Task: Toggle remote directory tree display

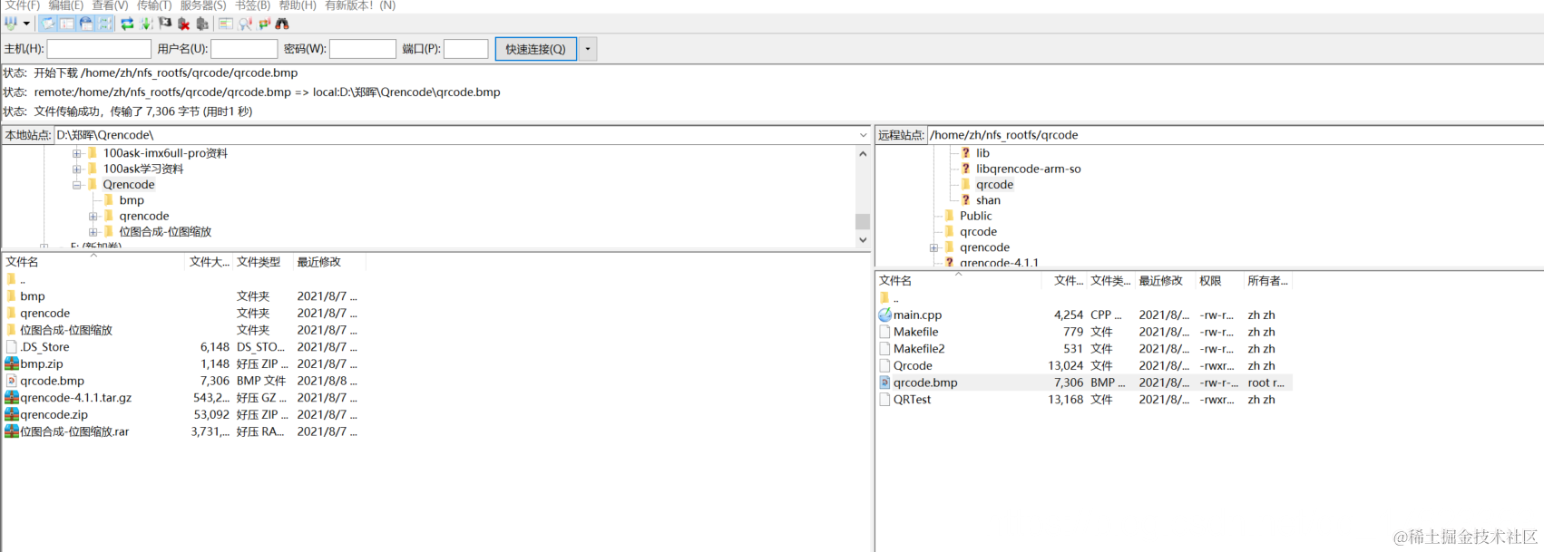Action: pyautogui.click(x=86, y=24)
